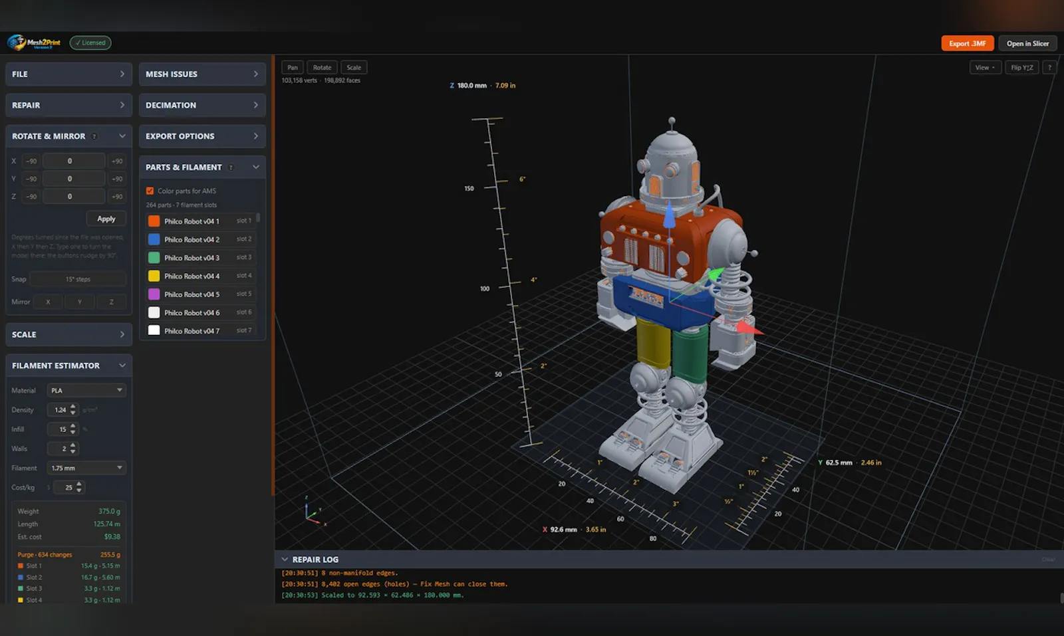1064x636 pixels.
Task: Click Slot 3 green indicator in estimator
Action: click(21, 589)
